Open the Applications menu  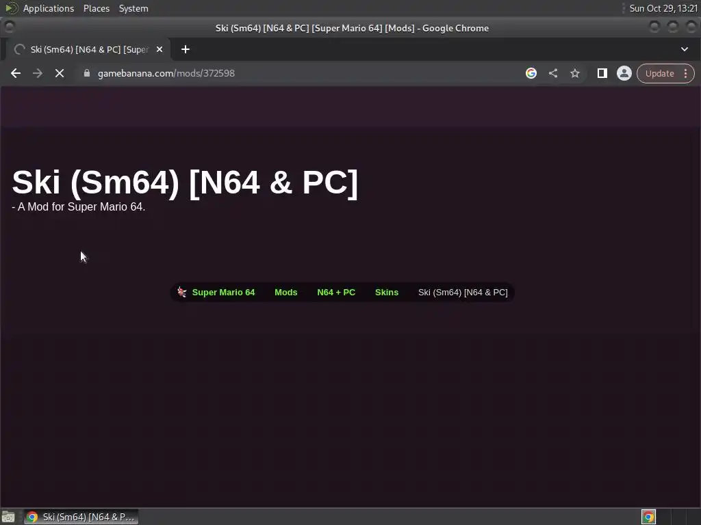[x=49, y=8]
